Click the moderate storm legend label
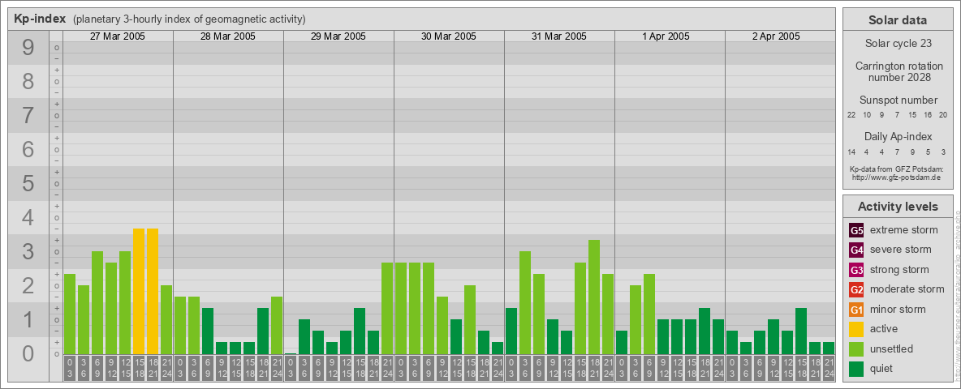 [x=907, y=289]
